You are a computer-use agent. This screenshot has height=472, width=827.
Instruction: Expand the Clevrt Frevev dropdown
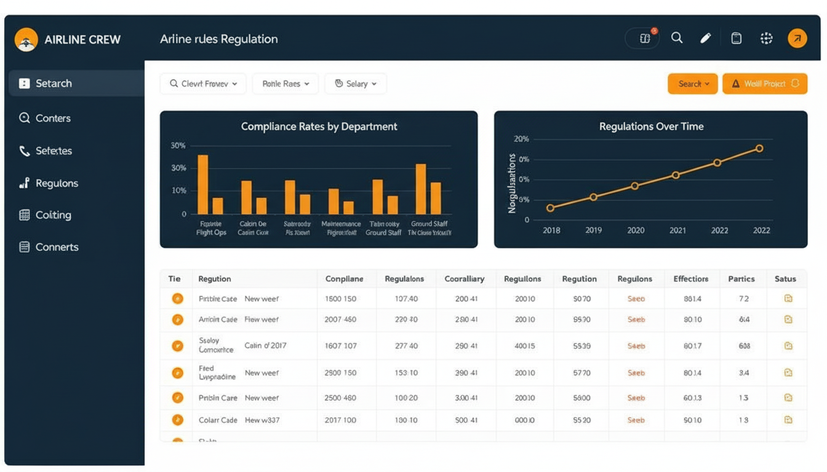point(203,84)
